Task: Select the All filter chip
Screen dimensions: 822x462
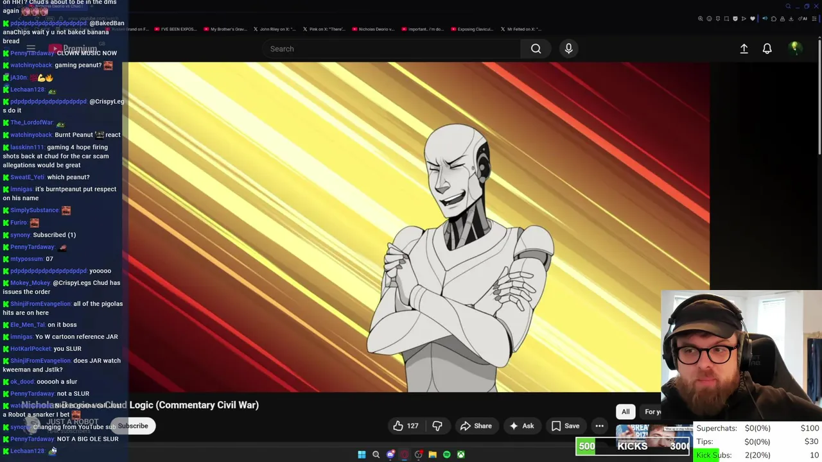Action: point(625,412)
